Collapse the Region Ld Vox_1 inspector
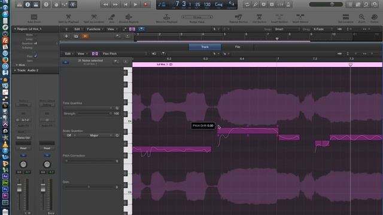Screen dimensions: 383x215 pos(15,29)
